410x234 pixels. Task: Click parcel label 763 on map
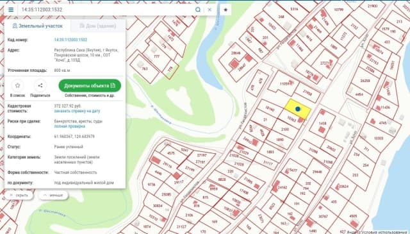[x=144, y=69]
